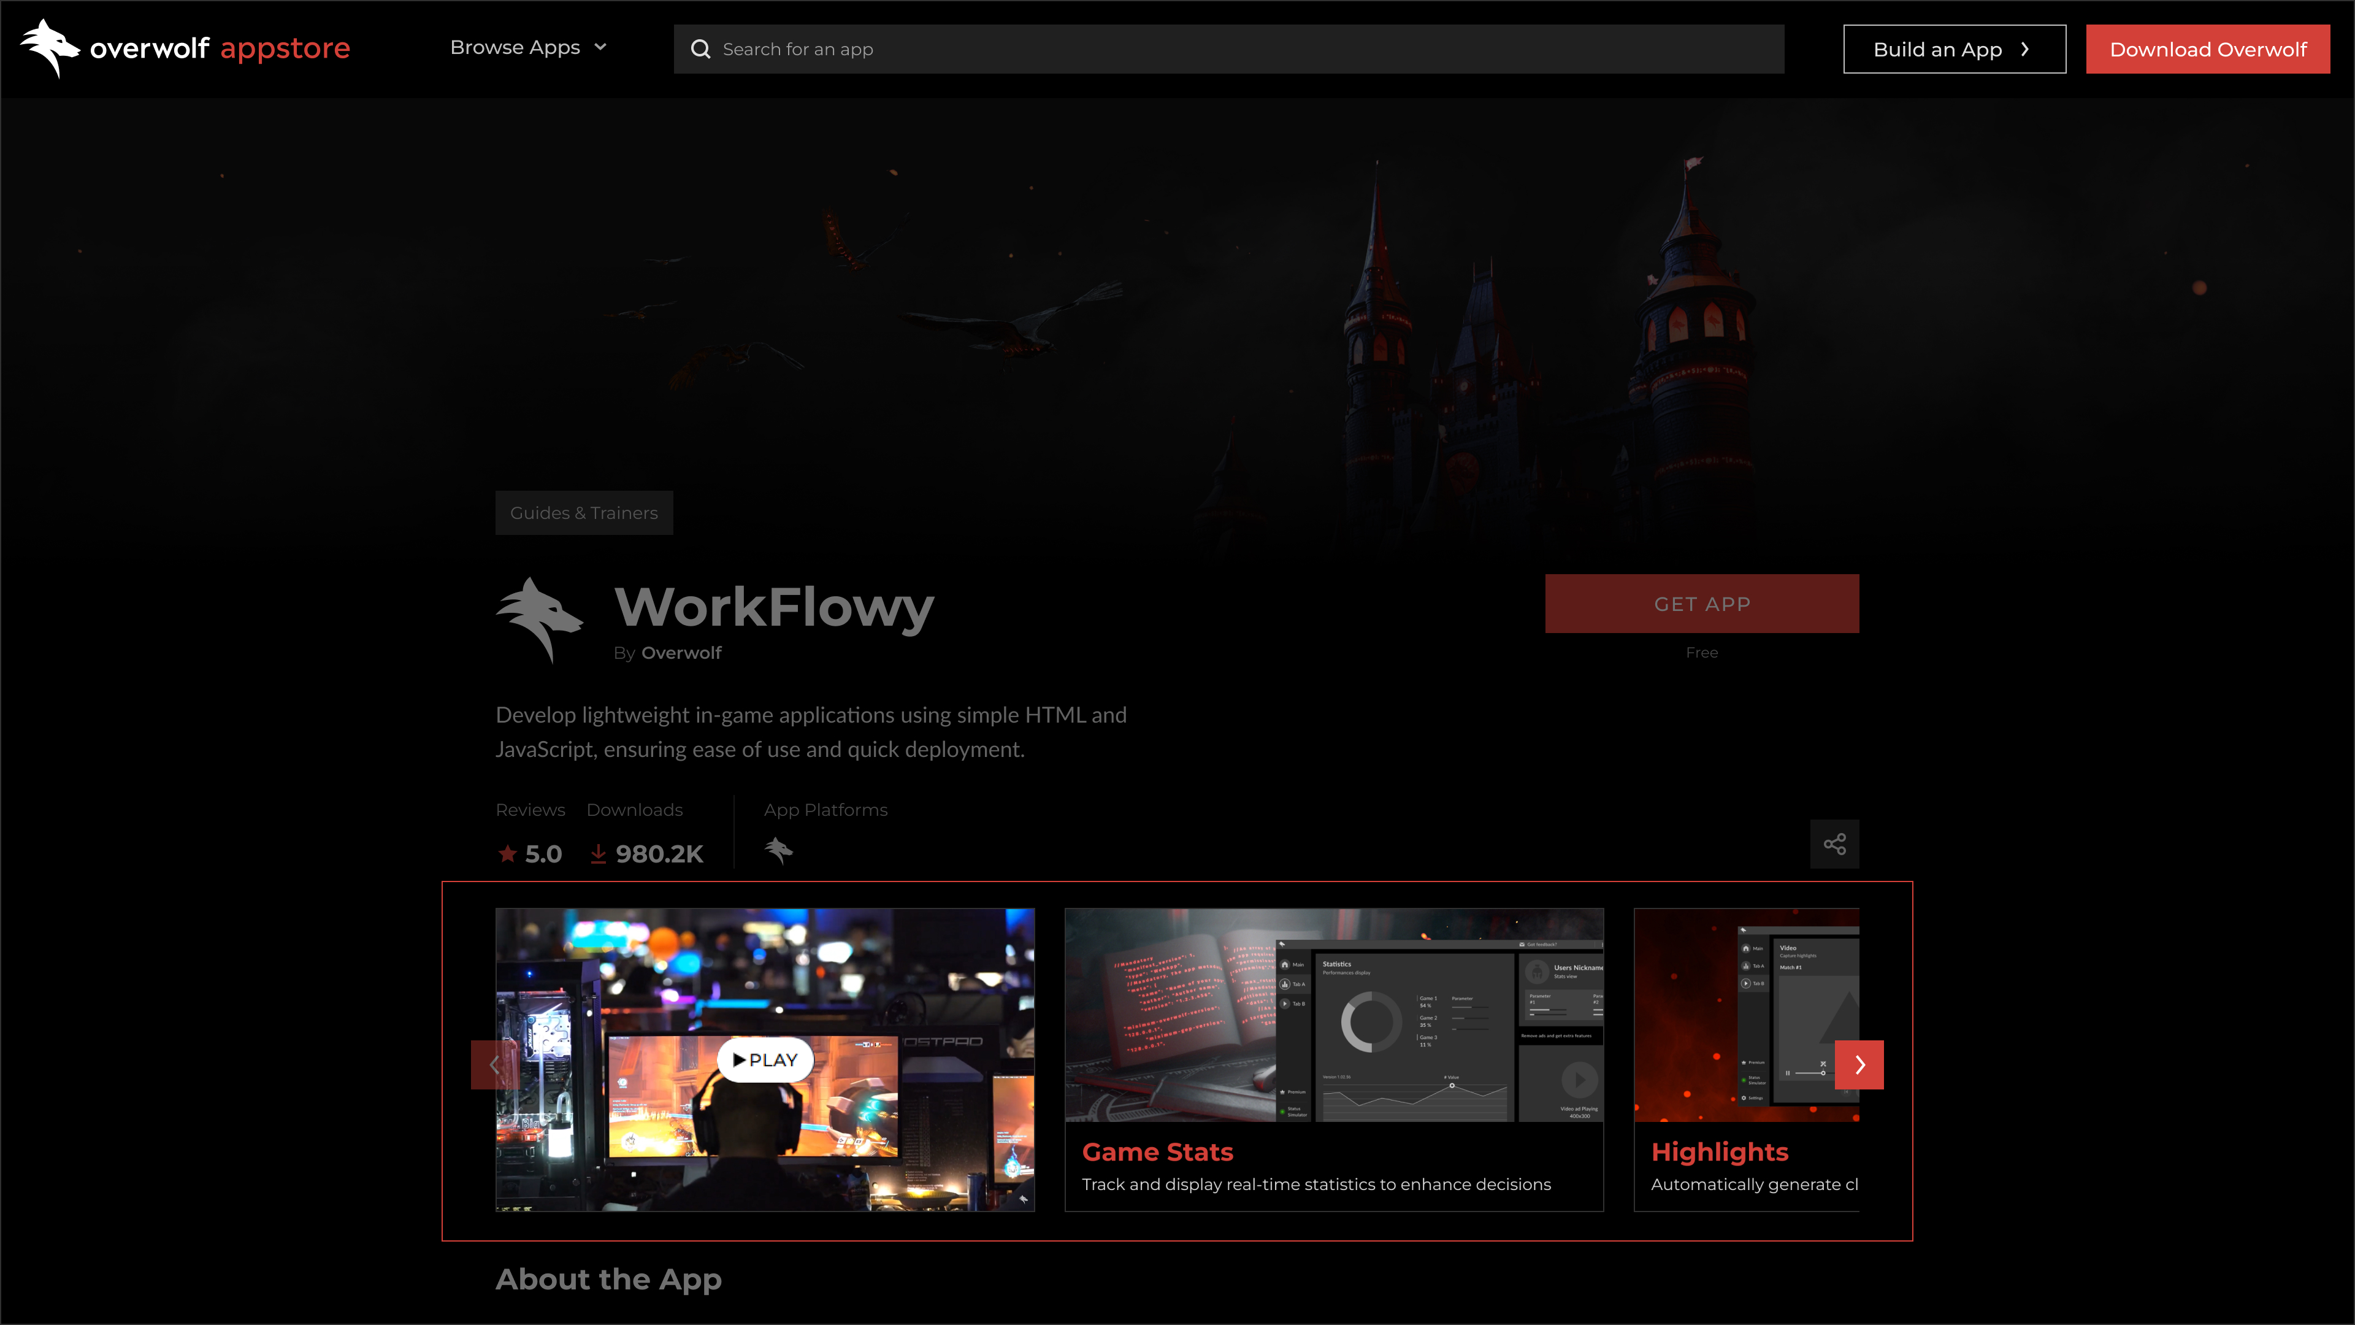The image size is (2355, 1325).
Task: Click the Free price label
Action: (1701, 653)
